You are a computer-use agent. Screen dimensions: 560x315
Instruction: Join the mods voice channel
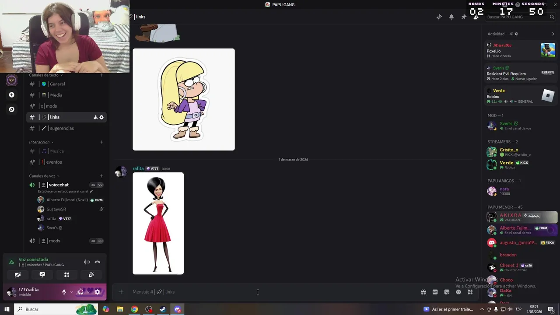66,241
